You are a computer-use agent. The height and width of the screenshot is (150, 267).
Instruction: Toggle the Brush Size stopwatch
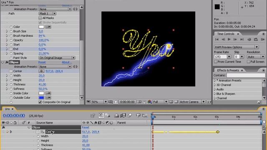click(11, 31)
